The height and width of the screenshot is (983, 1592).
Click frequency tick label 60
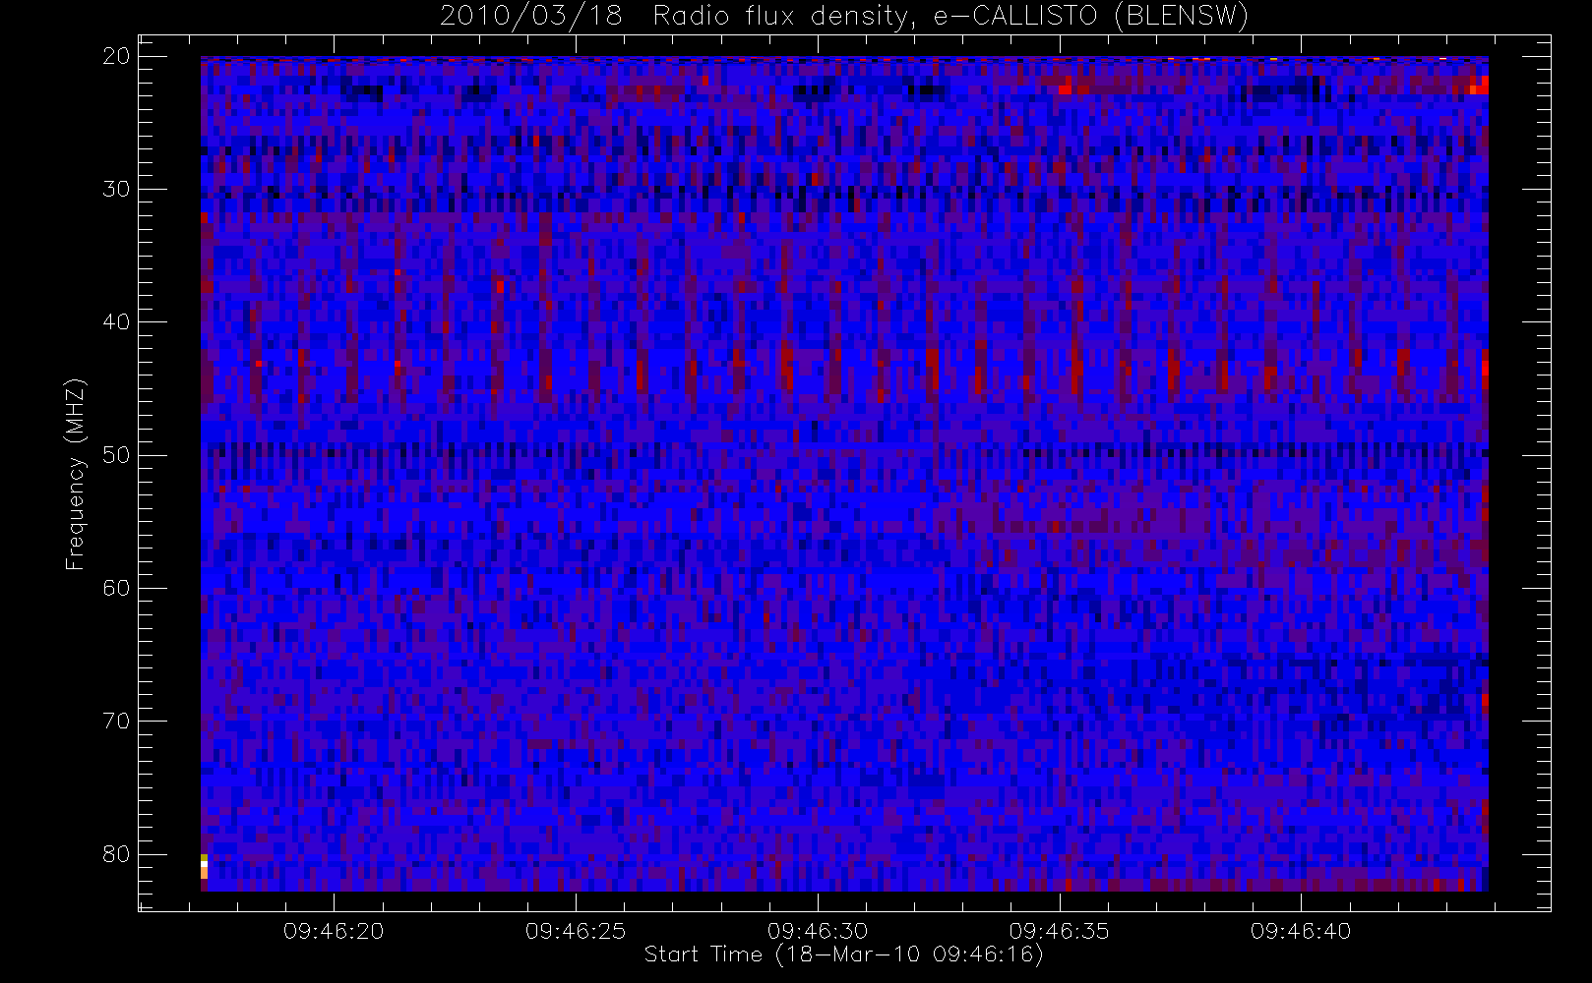[116, 588]
